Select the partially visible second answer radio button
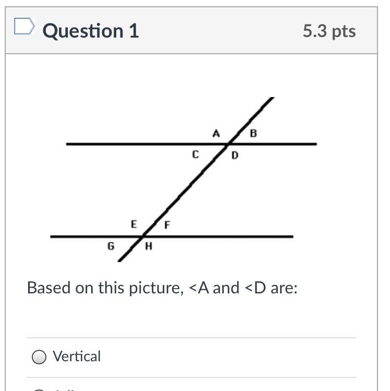 tap(39, 389)
